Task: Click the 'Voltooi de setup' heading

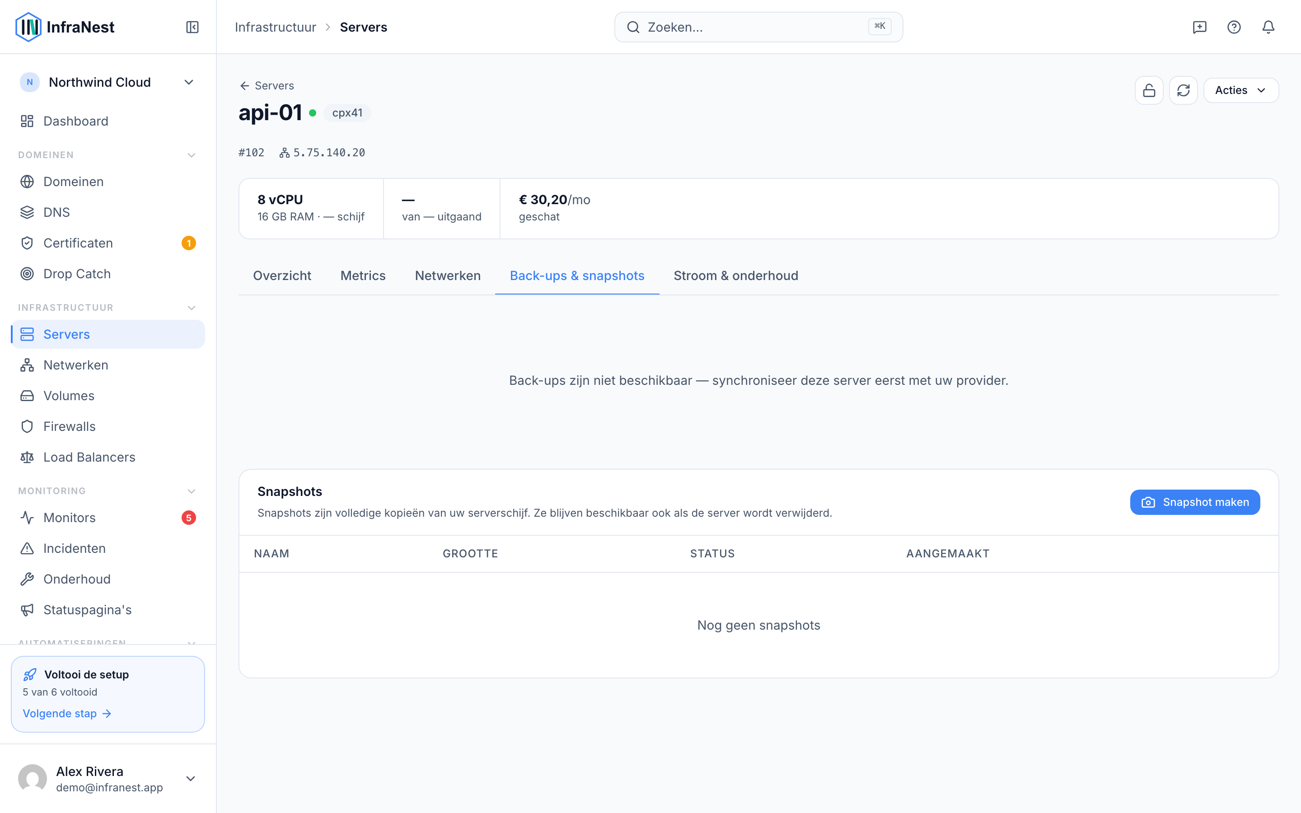Action: tap(87, 674)
